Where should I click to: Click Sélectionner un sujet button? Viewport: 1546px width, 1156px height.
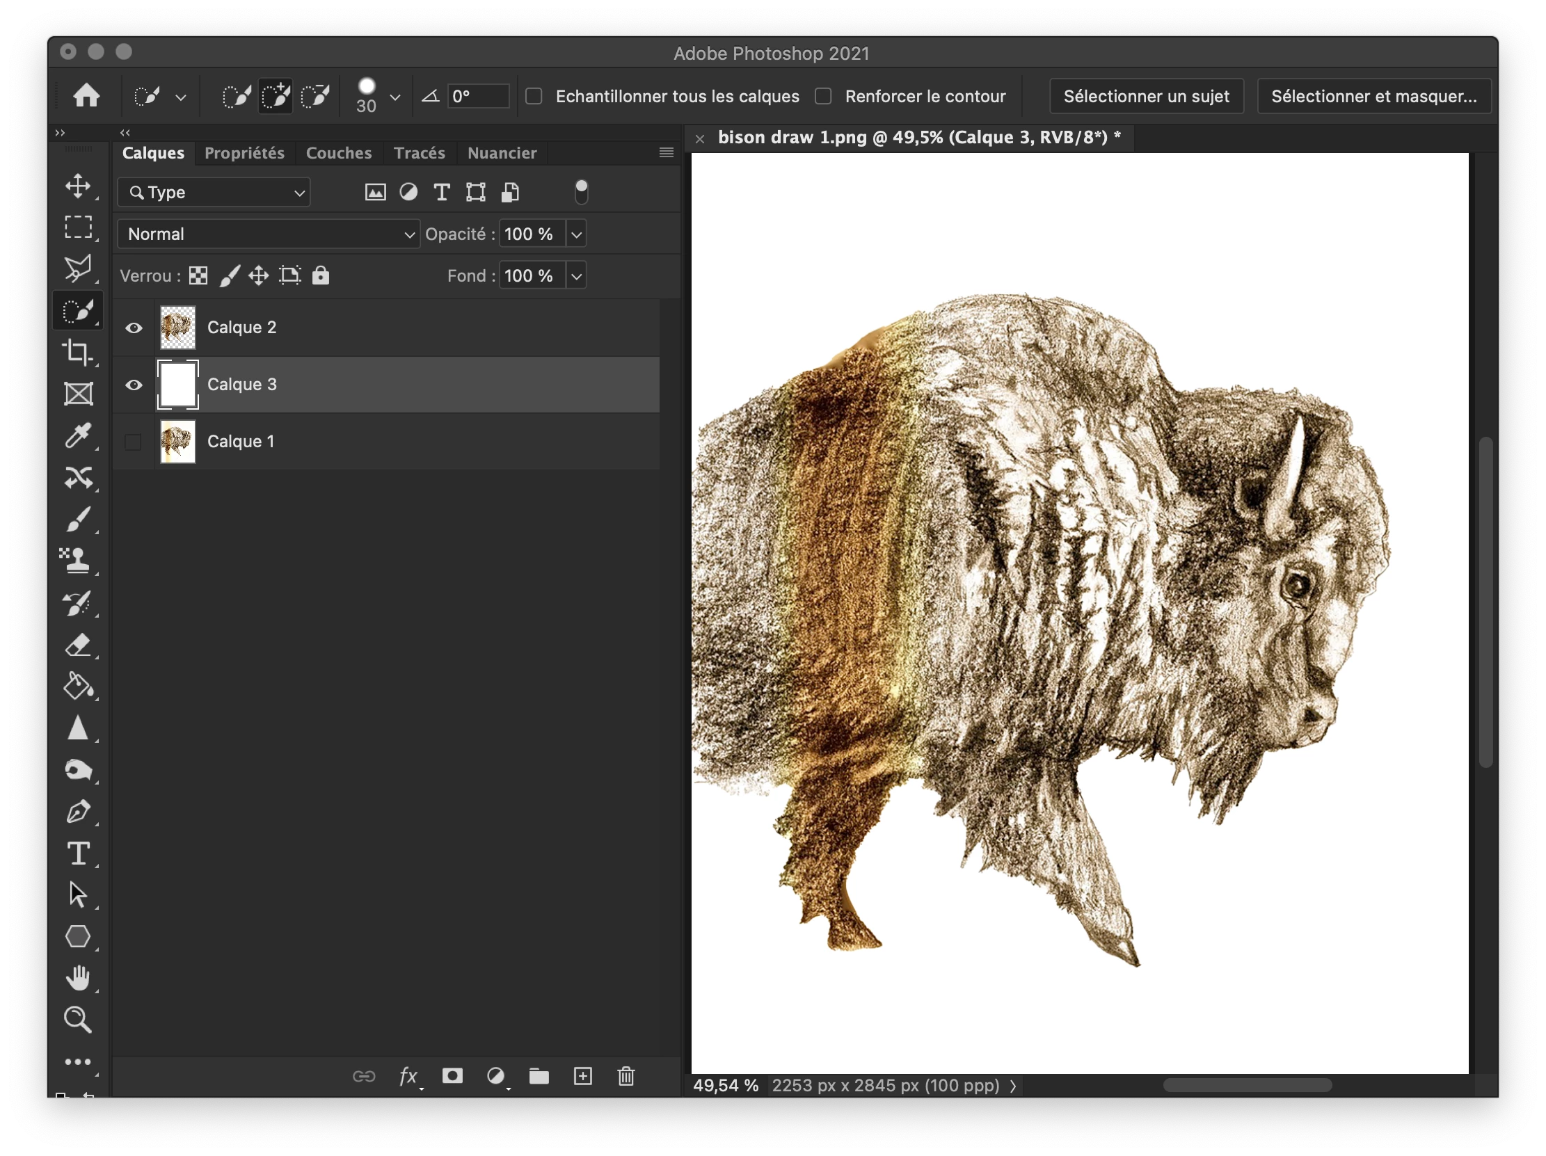(1145, 97)
